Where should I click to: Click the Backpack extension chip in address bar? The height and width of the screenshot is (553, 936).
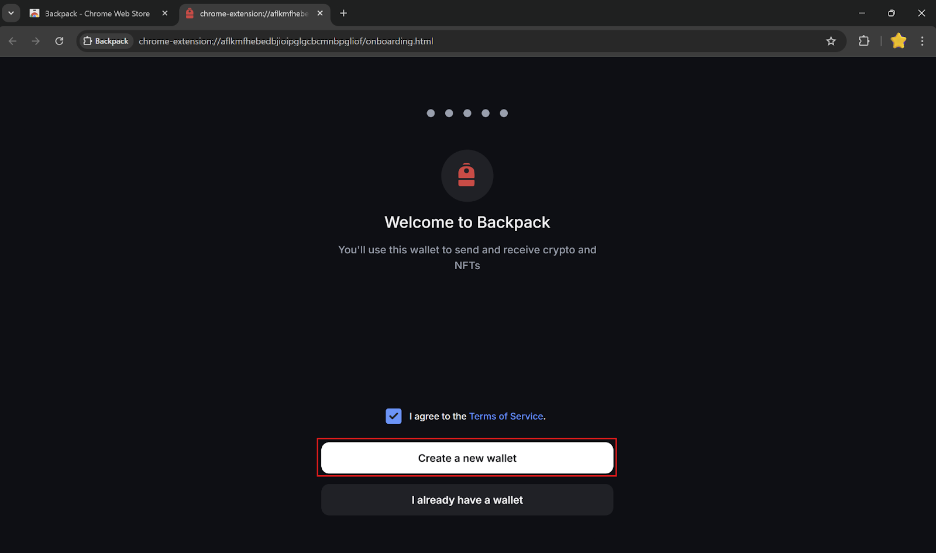(x=106, y=41)
